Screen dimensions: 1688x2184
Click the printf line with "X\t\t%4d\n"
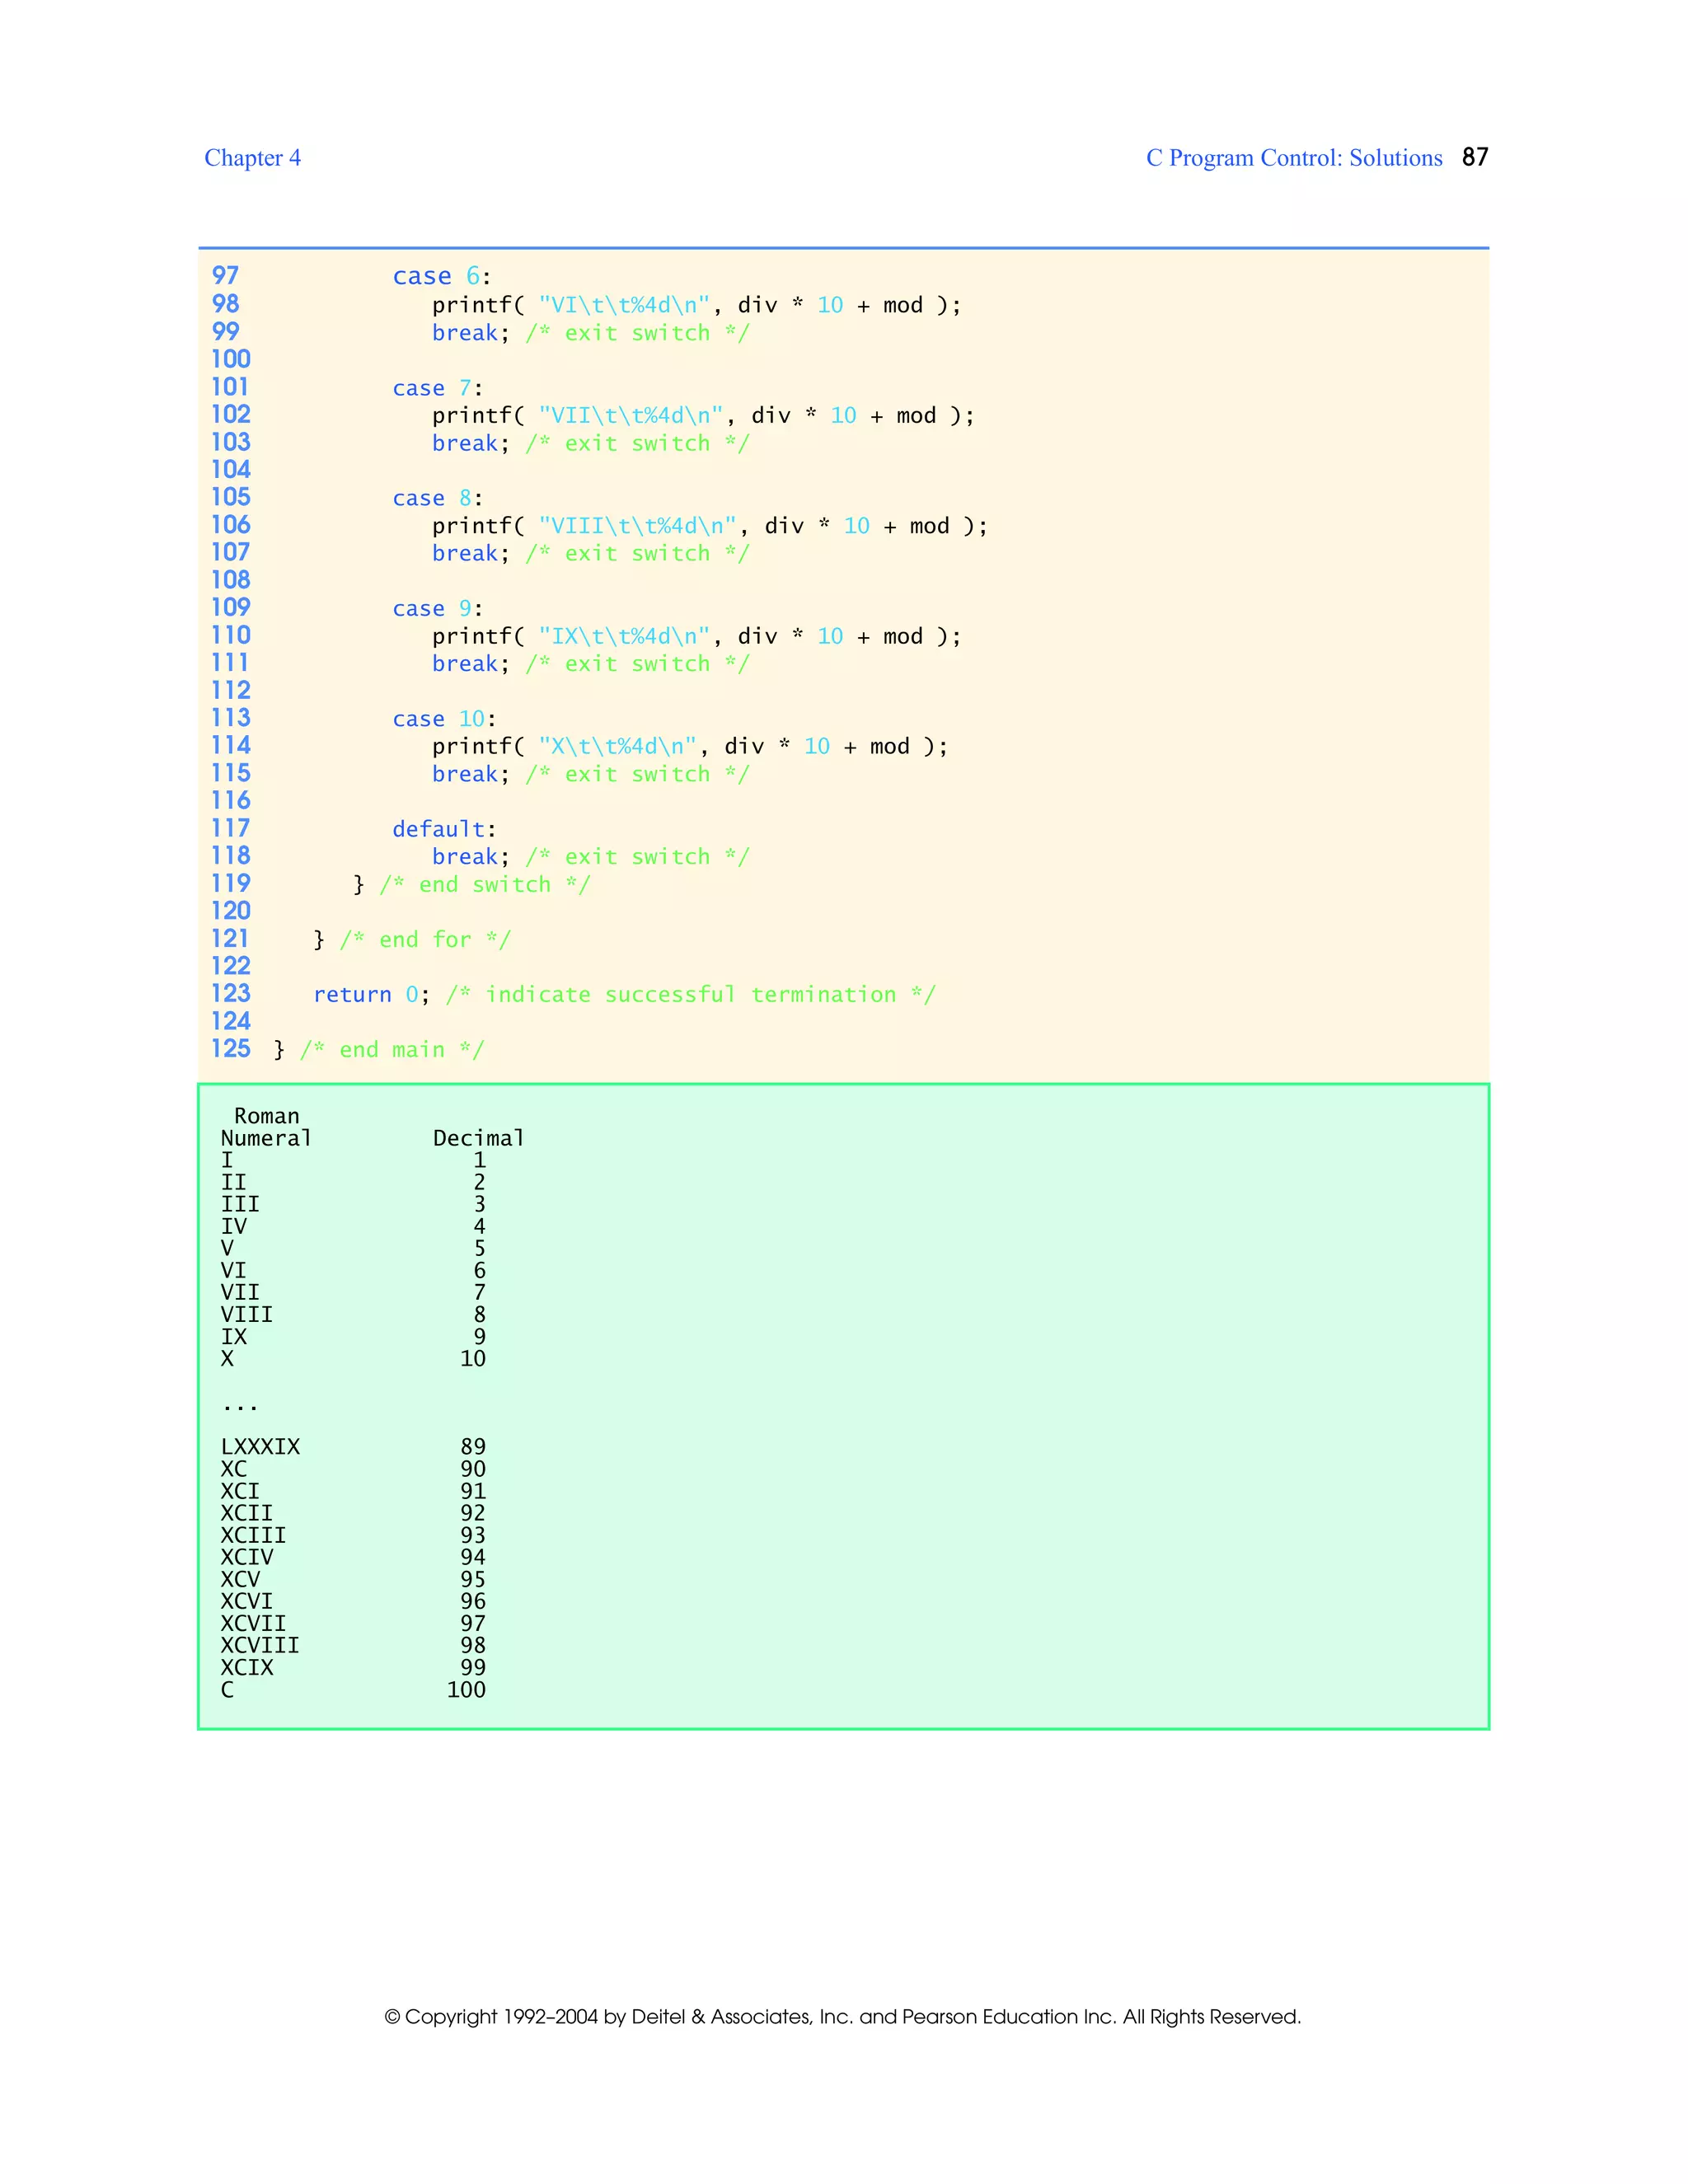690,747
